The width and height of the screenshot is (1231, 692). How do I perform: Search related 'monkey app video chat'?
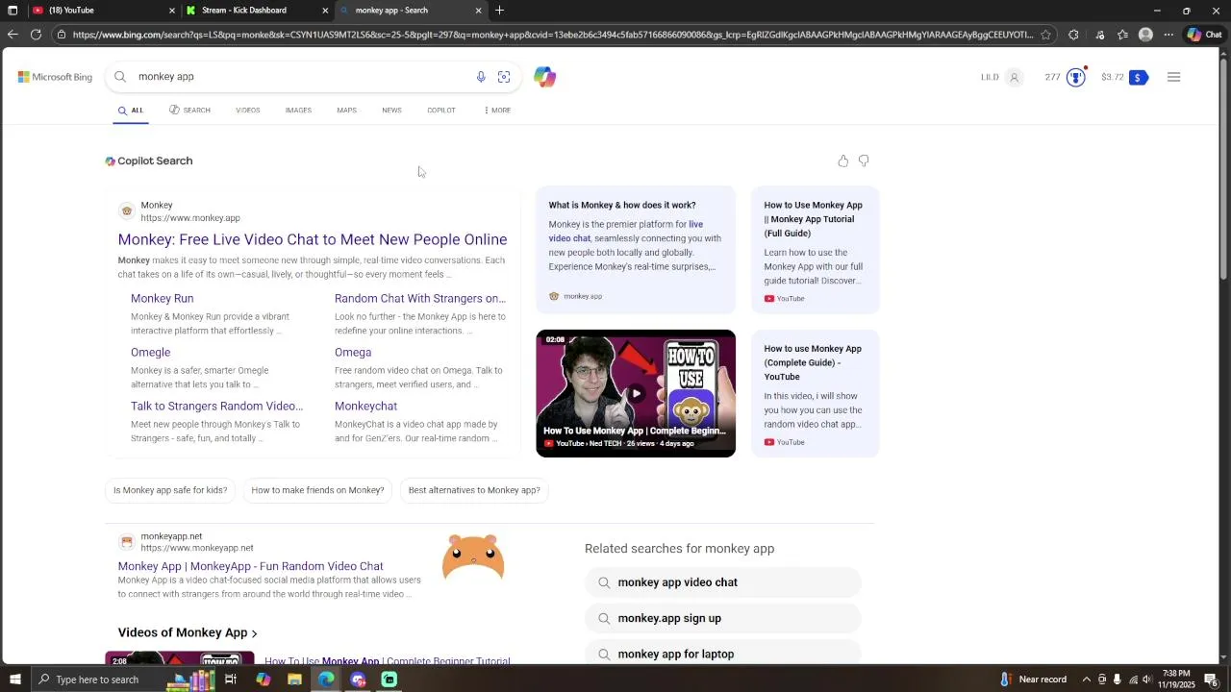723,582
